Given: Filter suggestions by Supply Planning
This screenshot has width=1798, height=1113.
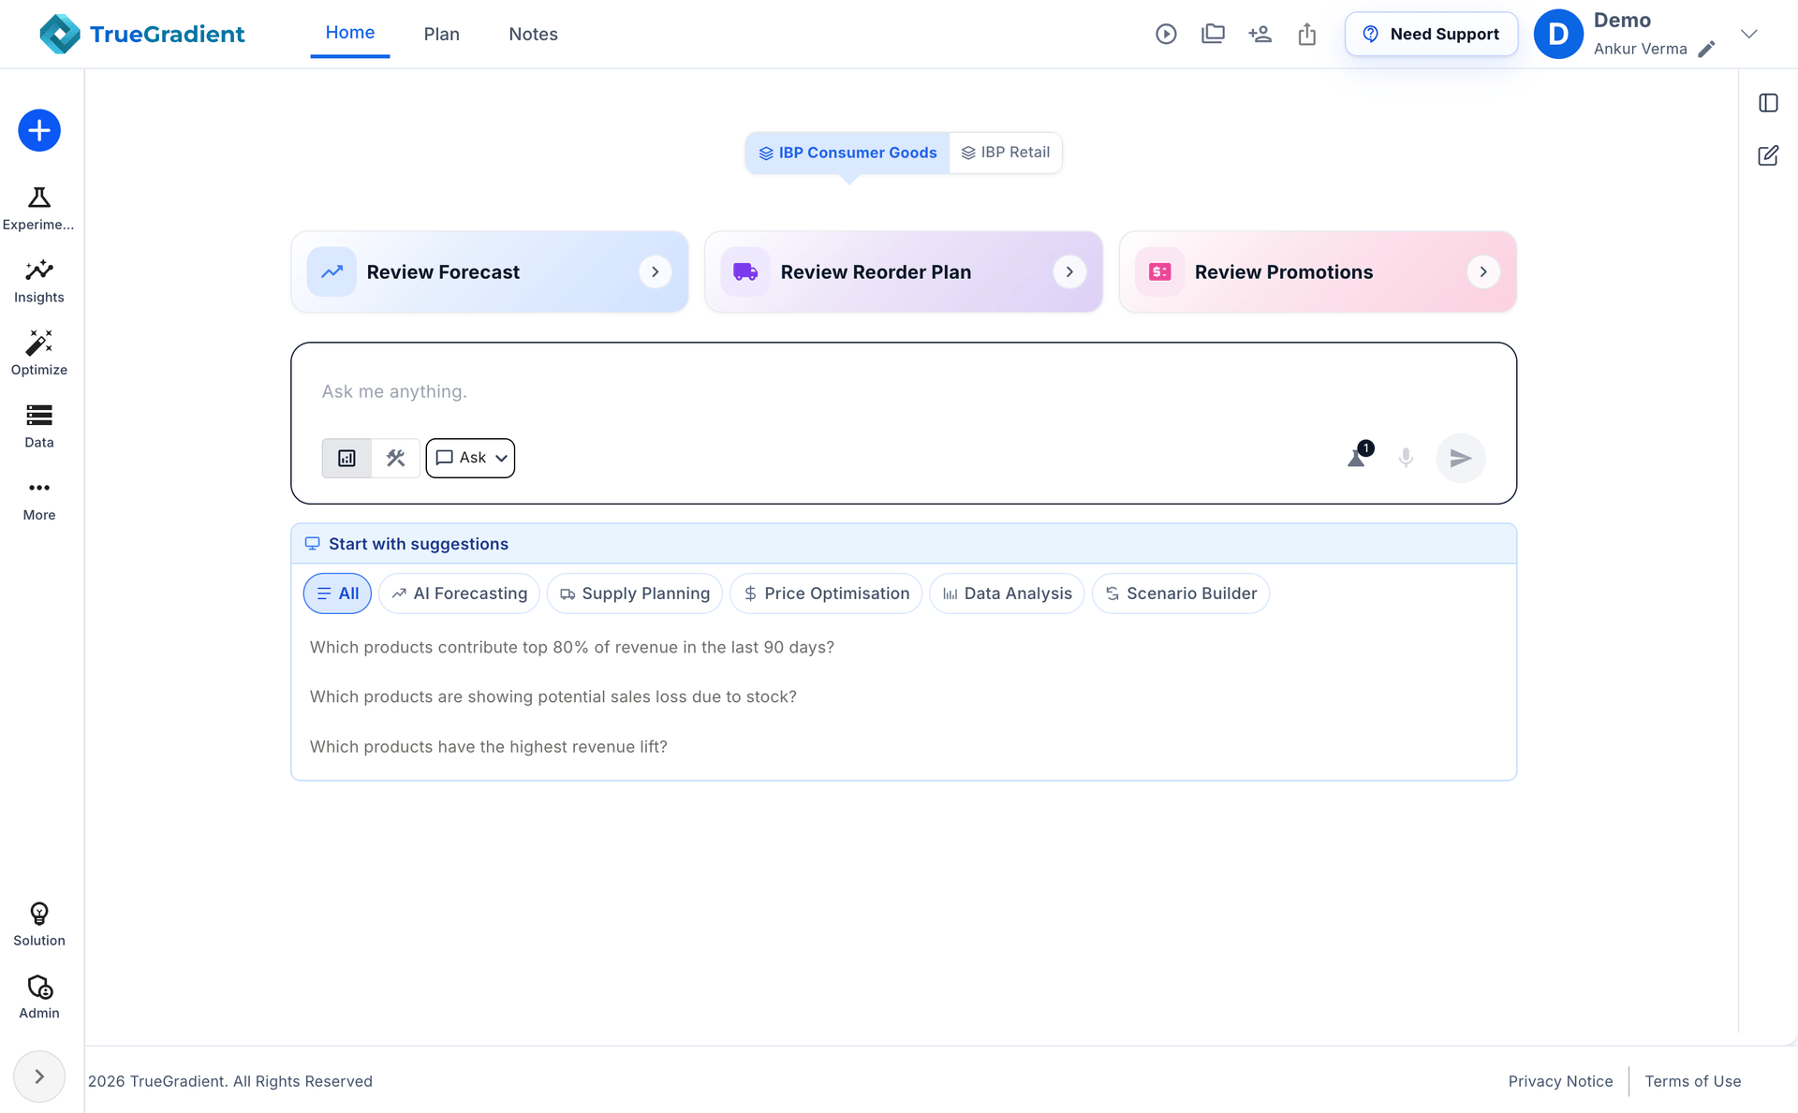Looking at the screenshot, I should [635, 593].
